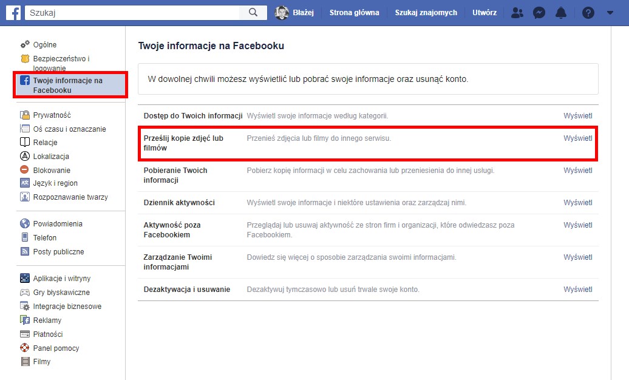Click Wyświetl for Dziennik aktywności
629x380 pixels.
pos(577,203)
